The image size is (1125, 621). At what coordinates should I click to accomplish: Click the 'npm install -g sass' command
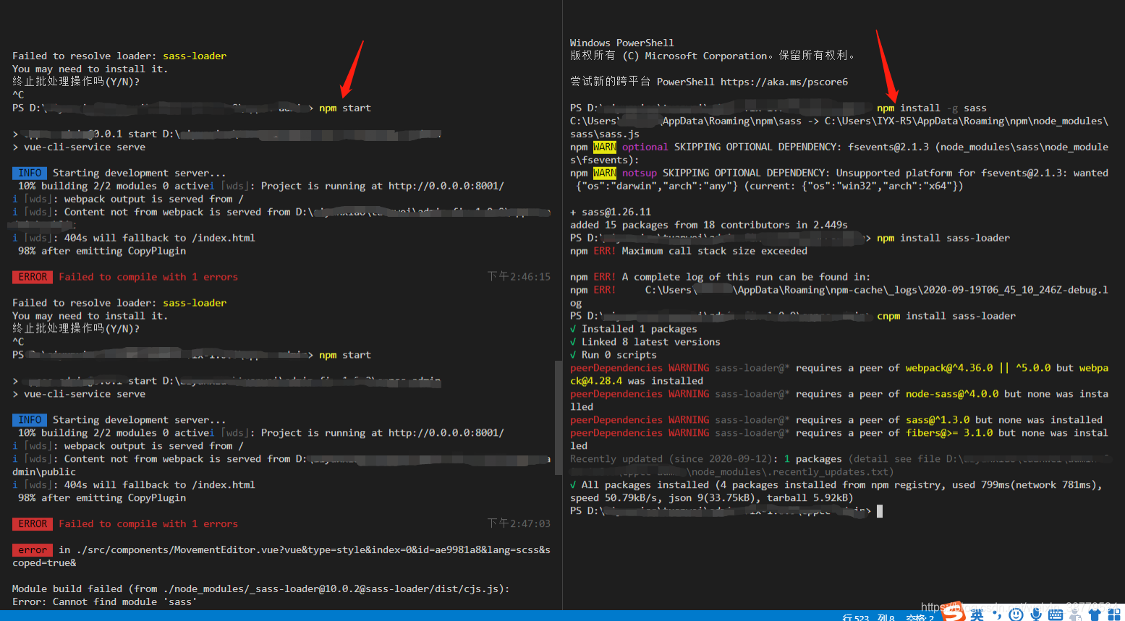932,108
